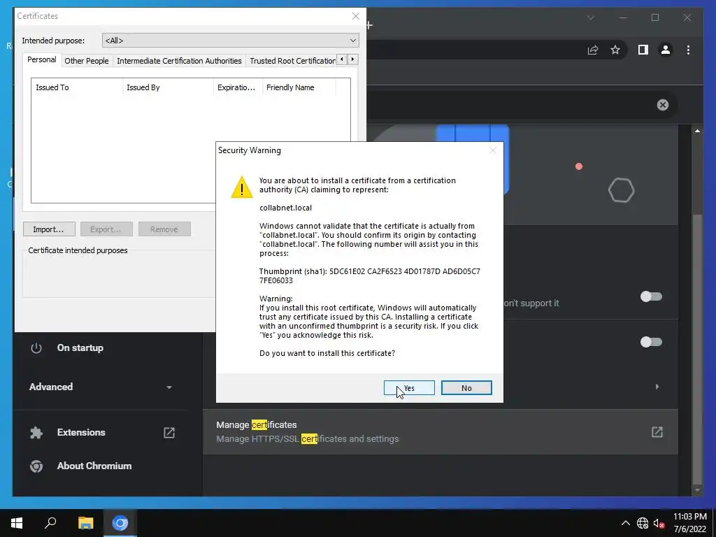The image size is (716, 537).
Task: Sort by Friendly Name column header
Action: (299, 87)
